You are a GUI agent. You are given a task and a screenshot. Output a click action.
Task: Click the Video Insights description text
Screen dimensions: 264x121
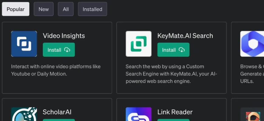pyautogui.click(x=56, y=70)
